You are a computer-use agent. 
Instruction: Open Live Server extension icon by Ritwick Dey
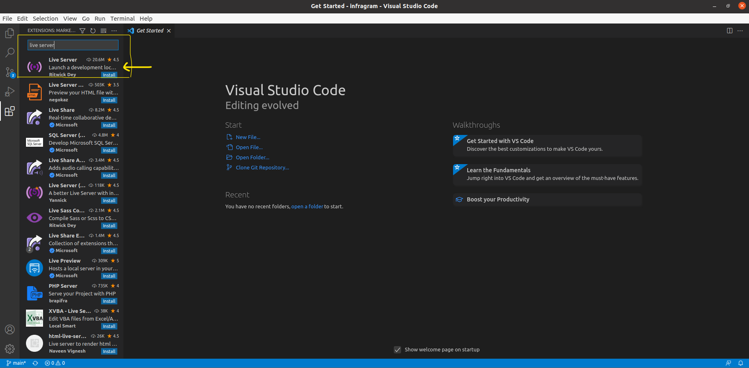point(35,67)
